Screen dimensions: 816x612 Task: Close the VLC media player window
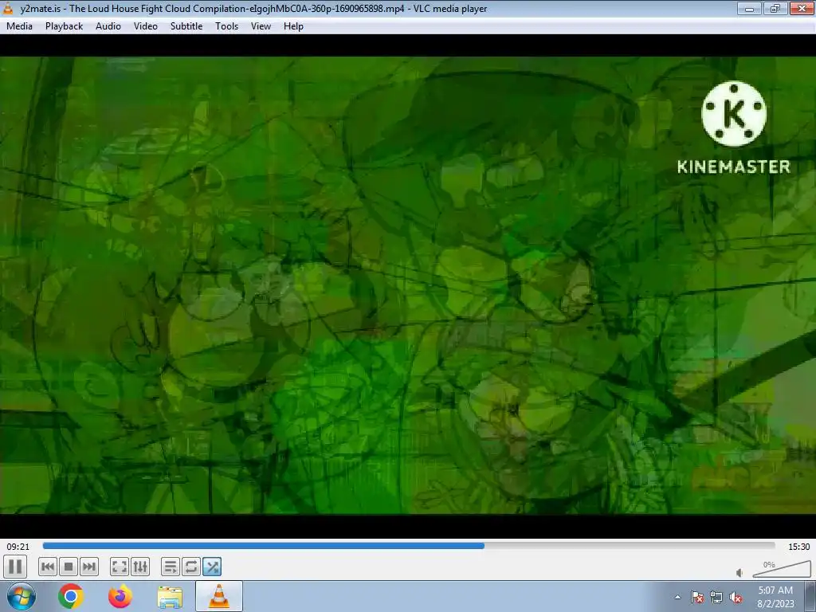pyautogui.click(x=802, y=8)
